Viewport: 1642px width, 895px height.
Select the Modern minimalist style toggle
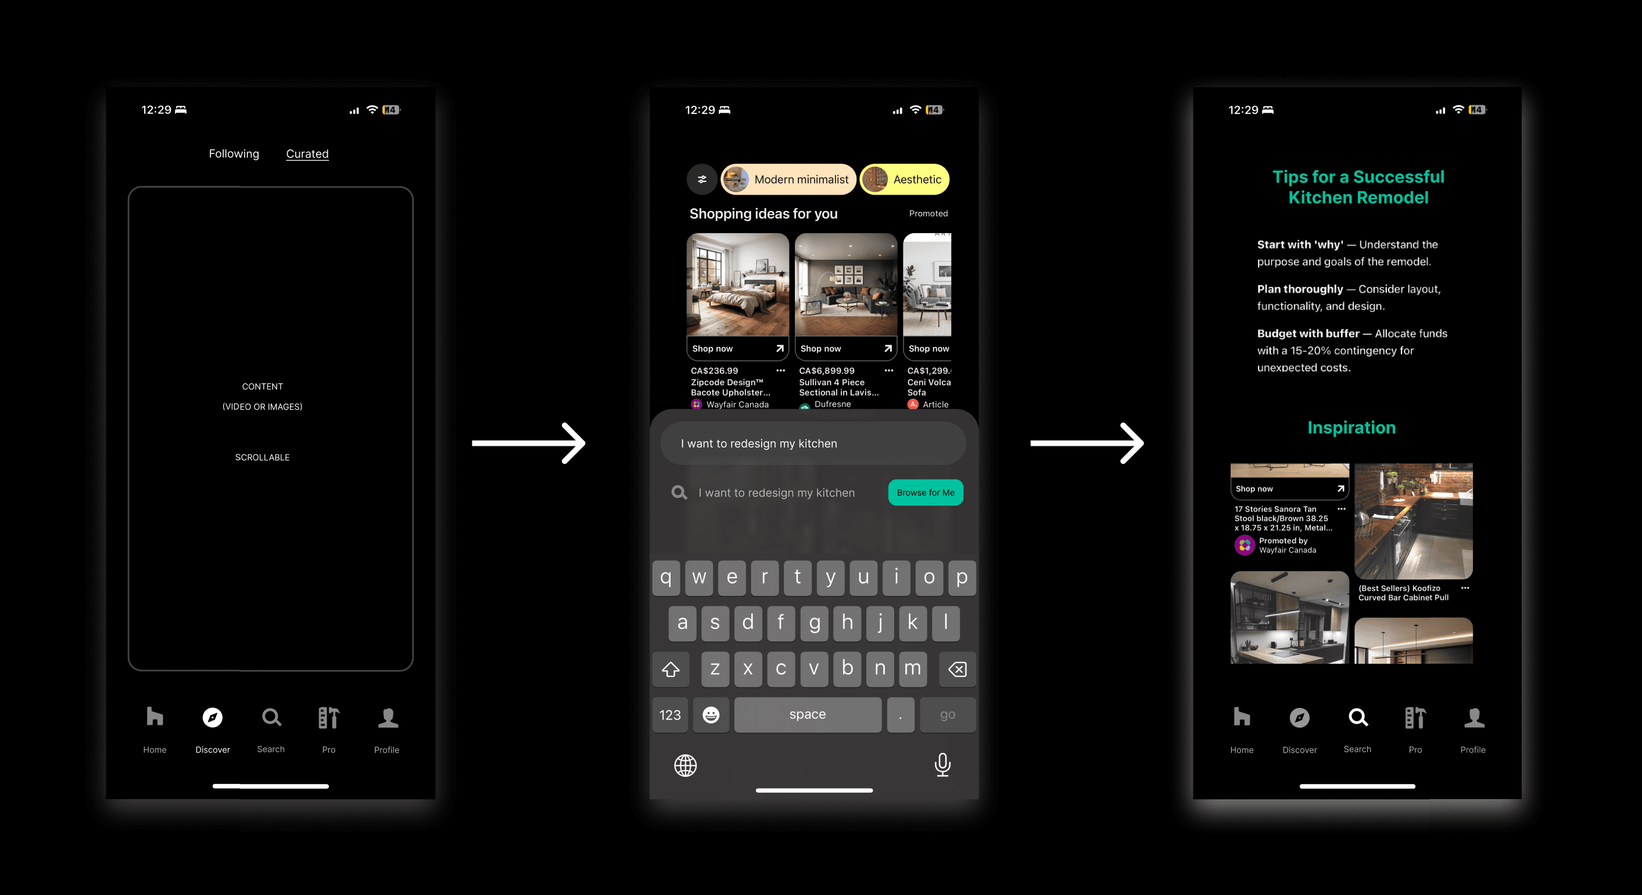(788, 180)
